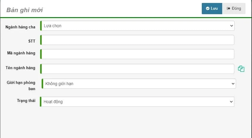The image size is (252, 138).
Task: Click the Bản ghi mới heading
Action: click(25, 10)
